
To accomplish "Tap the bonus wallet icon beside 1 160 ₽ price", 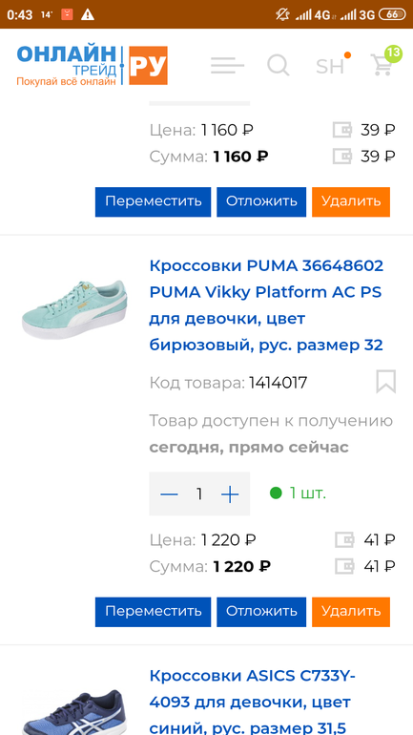I will coord(342,130).
